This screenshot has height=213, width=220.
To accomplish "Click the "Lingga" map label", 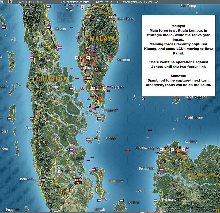I will coord(111,138).
